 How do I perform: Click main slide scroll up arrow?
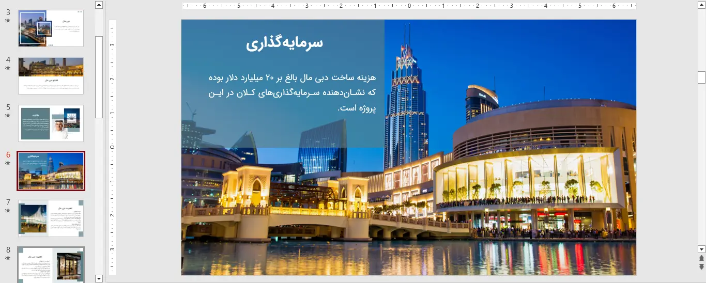tap(701, 5)
